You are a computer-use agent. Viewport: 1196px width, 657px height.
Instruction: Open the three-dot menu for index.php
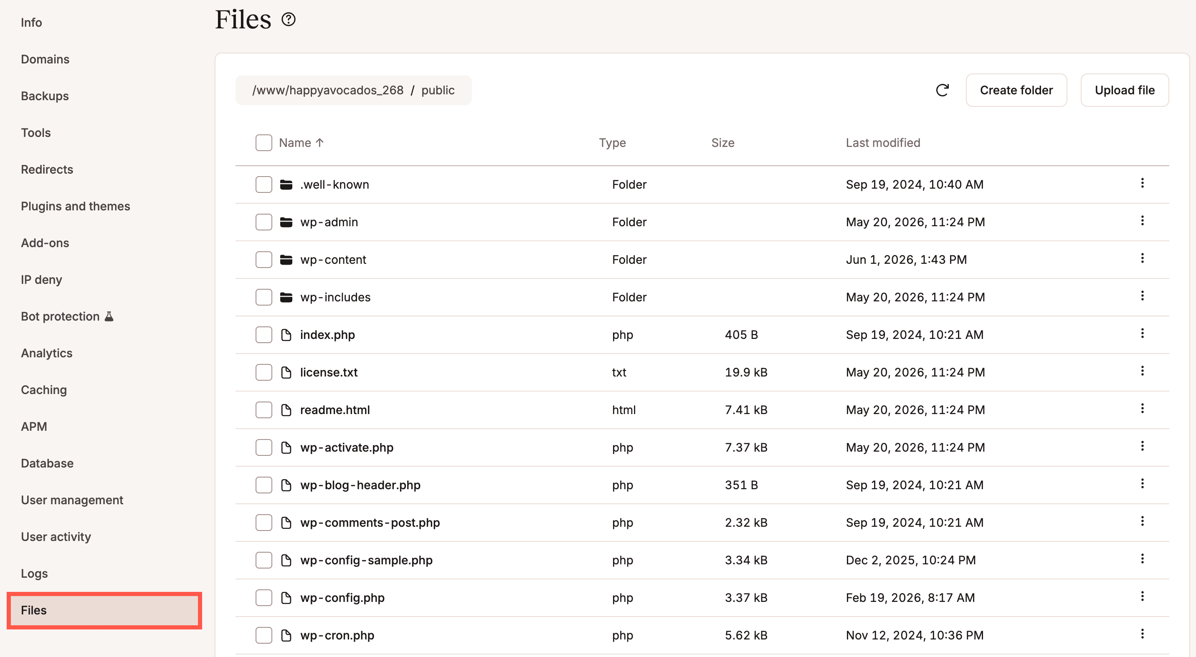(1142, 334)
